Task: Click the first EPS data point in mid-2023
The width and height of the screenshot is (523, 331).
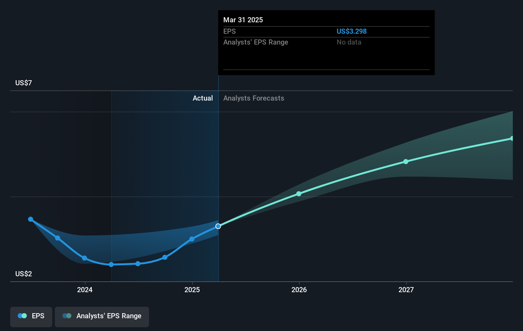Action: click(x=31, y=219)
